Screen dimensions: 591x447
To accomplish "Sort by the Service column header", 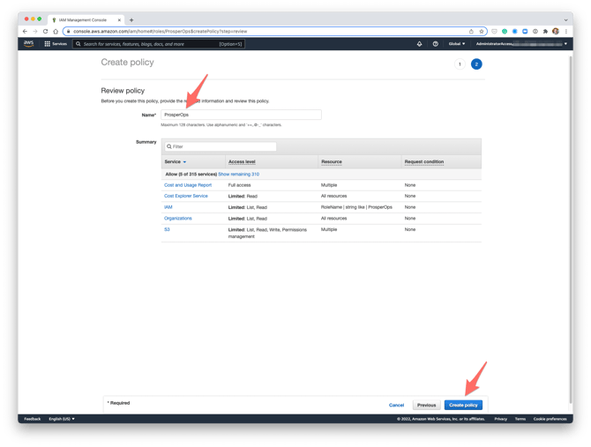I will 175,162.
